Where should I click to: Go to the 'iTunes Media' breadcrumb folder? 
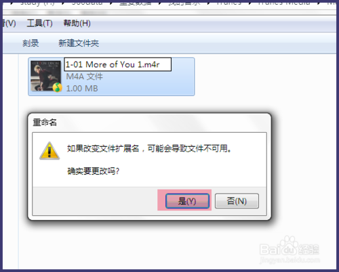(x=284, y=3)
